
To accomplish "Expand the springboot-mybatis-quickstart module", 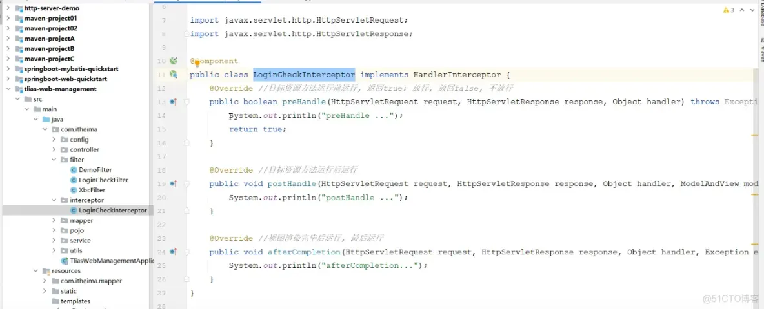I will coord(8,68).
